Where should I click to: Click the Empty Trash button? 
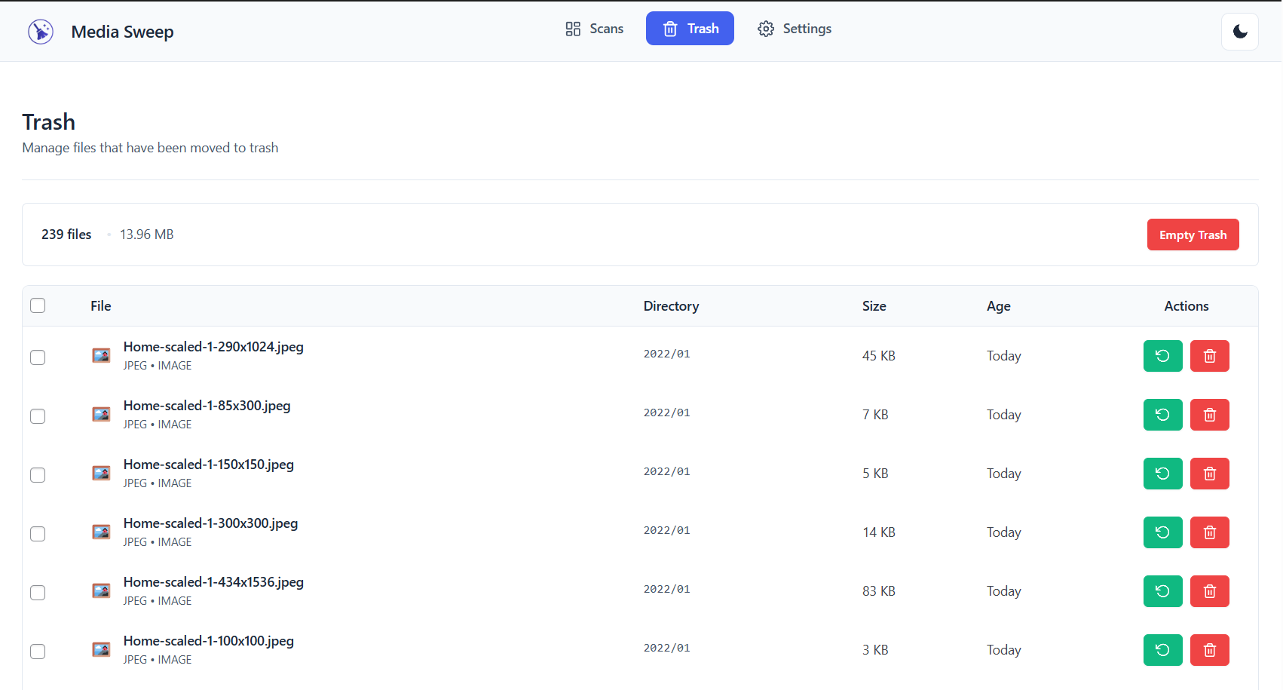coord(1193,235)
